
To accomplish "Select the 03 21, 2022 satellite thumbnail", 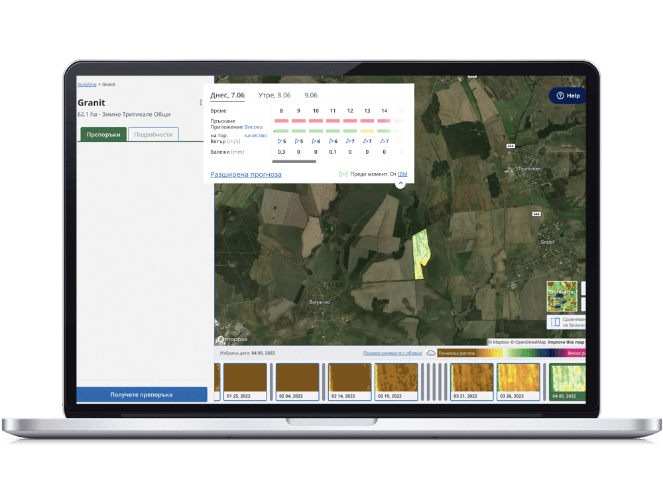I will click(472, 382).
